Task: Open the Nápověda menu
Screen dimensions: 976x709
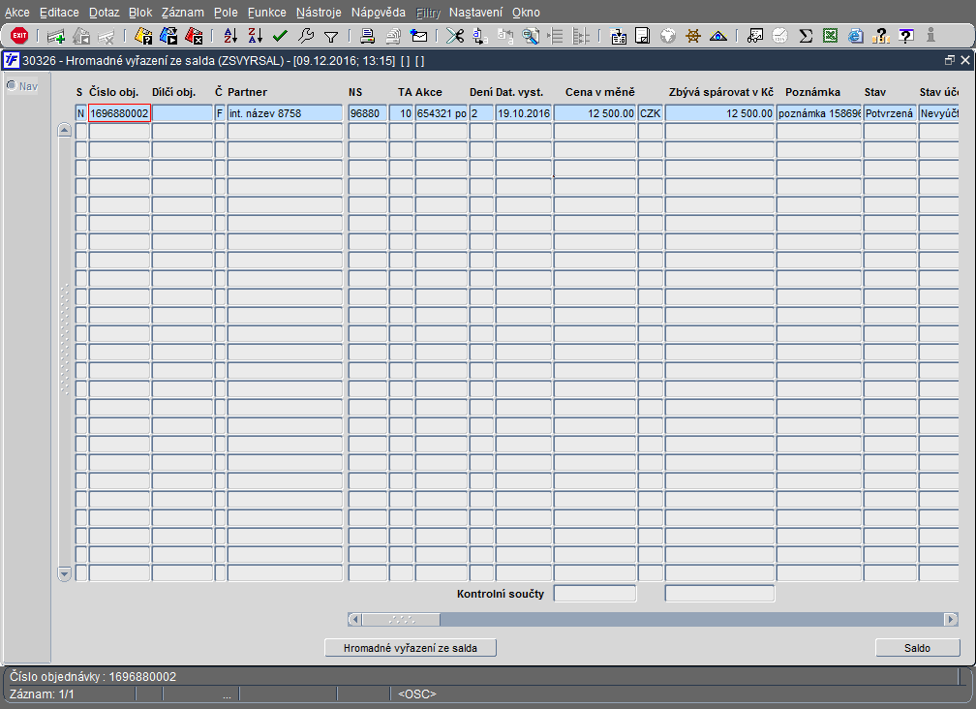Action: click(379, 13)
